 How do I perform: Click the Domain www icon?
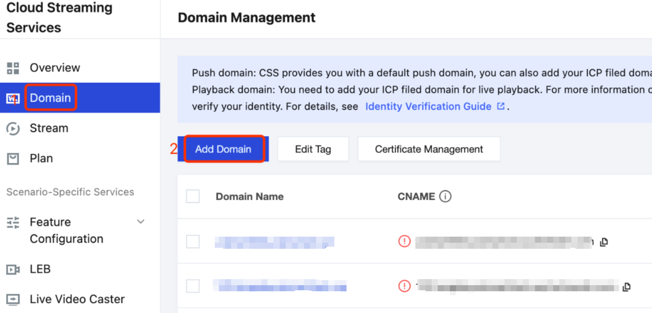[x=13, y=98]
